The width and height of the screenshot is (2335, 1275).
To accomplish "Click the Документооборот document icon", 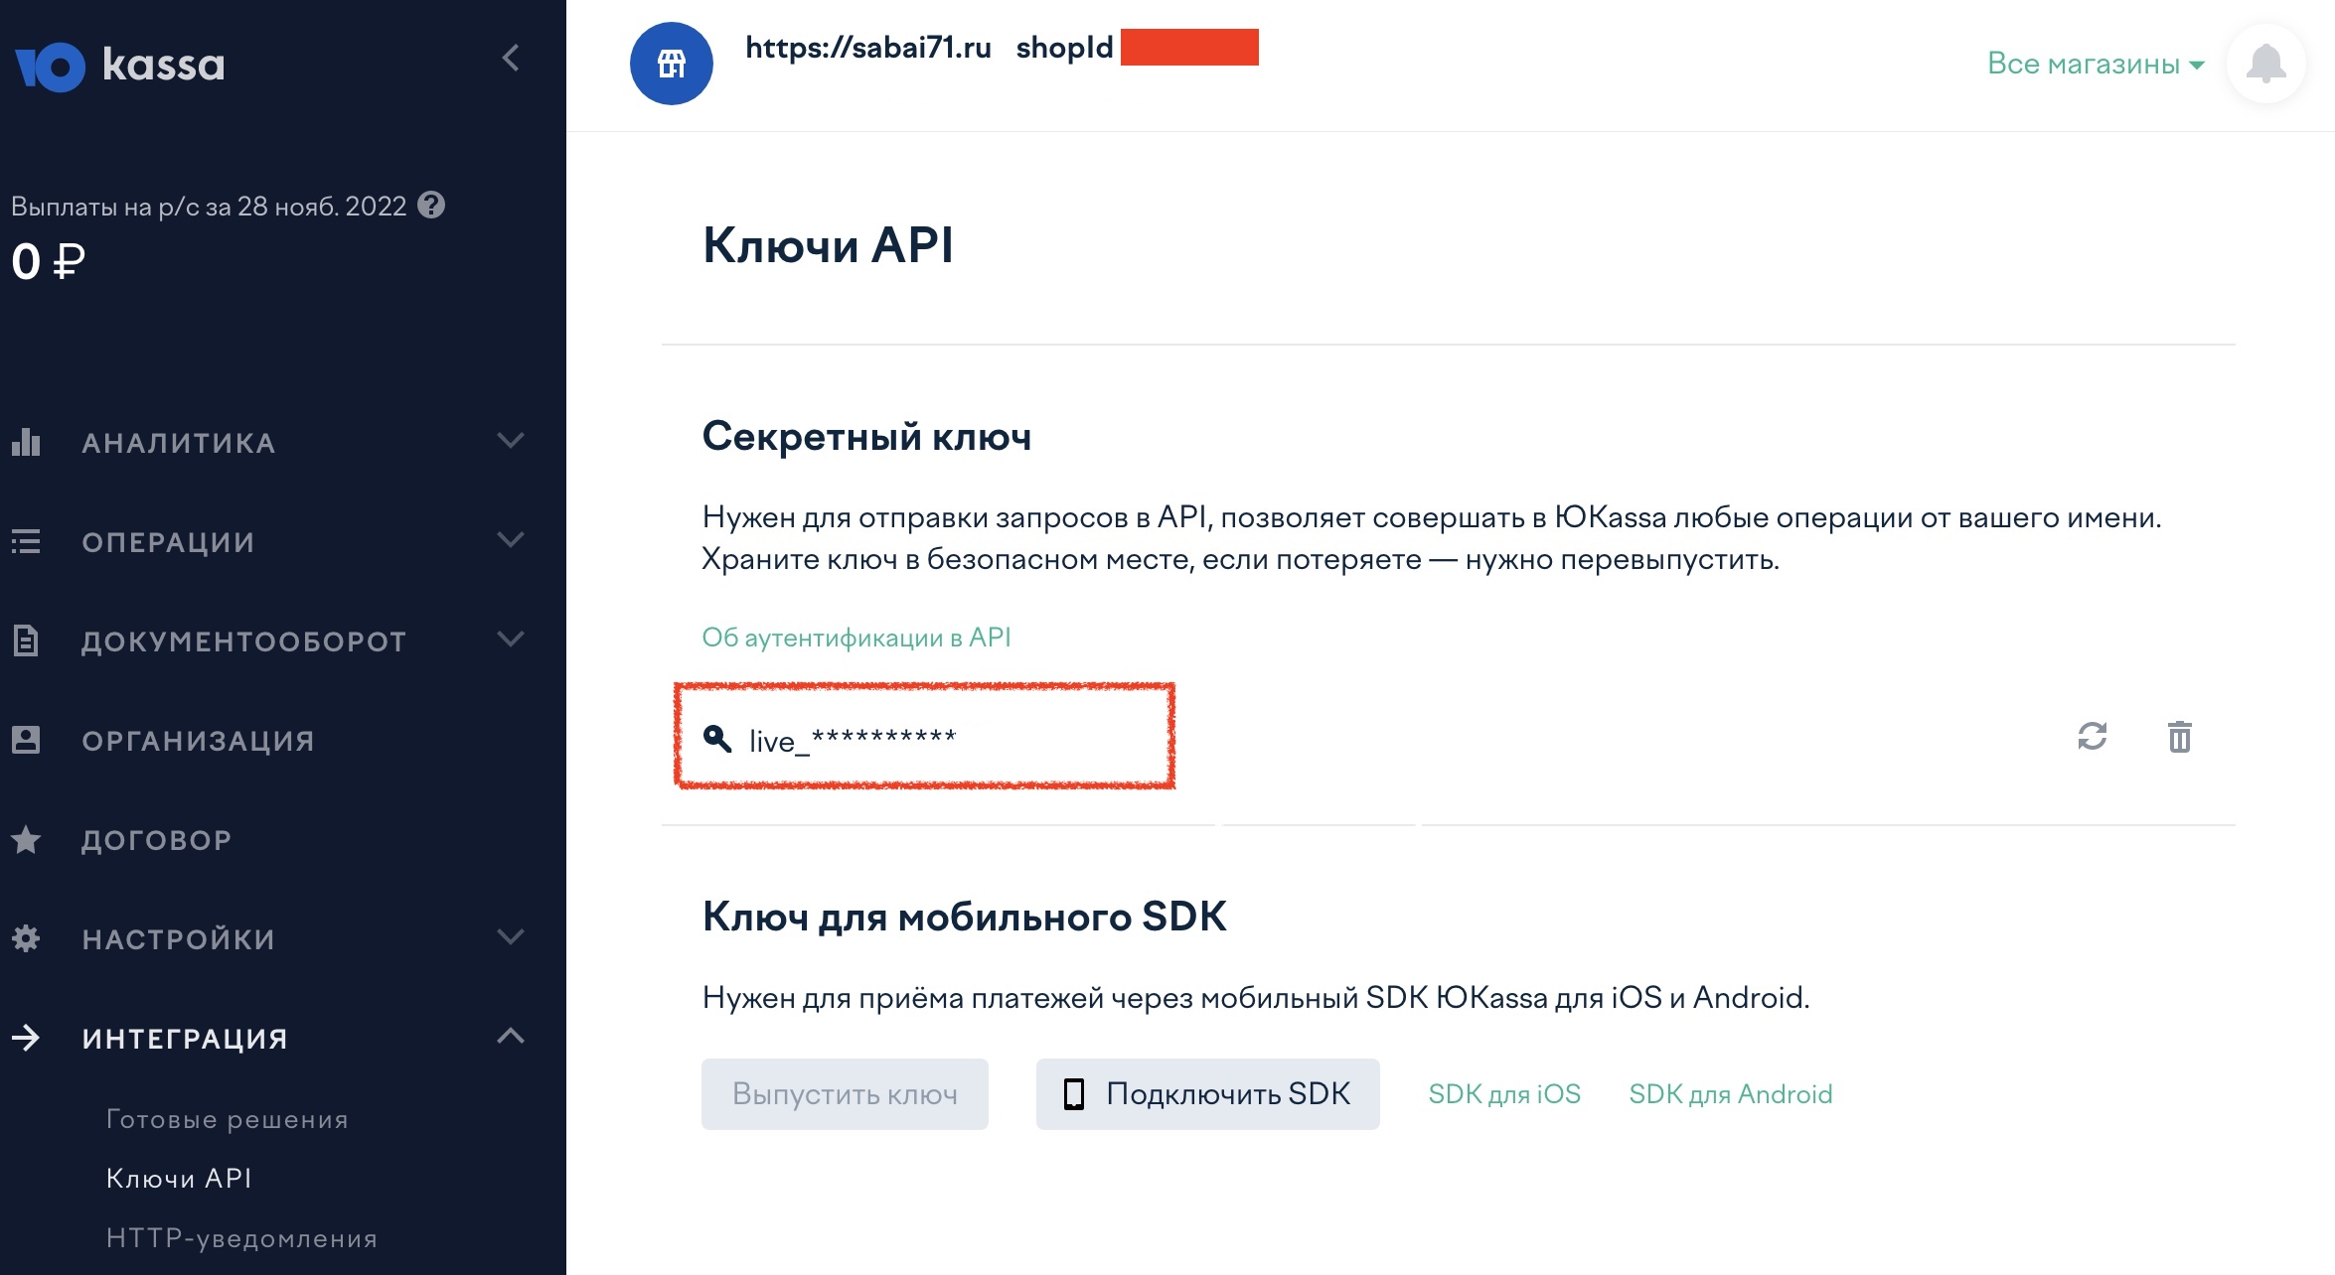I will pyautogui.click(x=26, y=640).
